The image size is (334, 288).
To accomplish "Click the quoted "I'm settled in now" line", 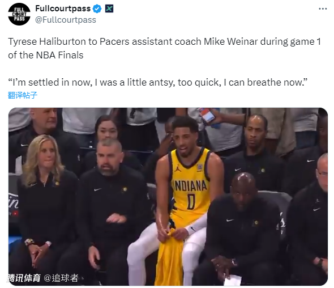I will 158,82.
